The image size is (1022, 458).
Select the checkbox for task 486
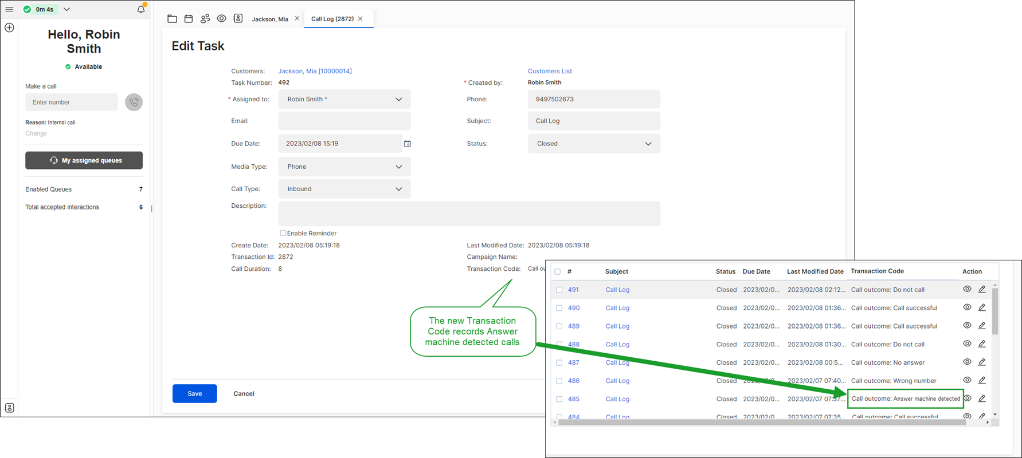click(x=559, y=381)
